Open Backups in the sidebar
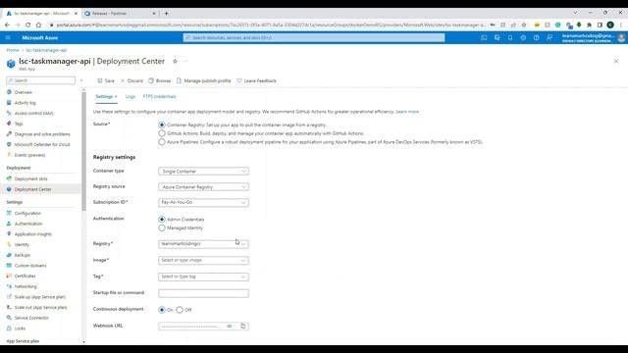Screen dimensions: 628x353 [x=23, y=255]
